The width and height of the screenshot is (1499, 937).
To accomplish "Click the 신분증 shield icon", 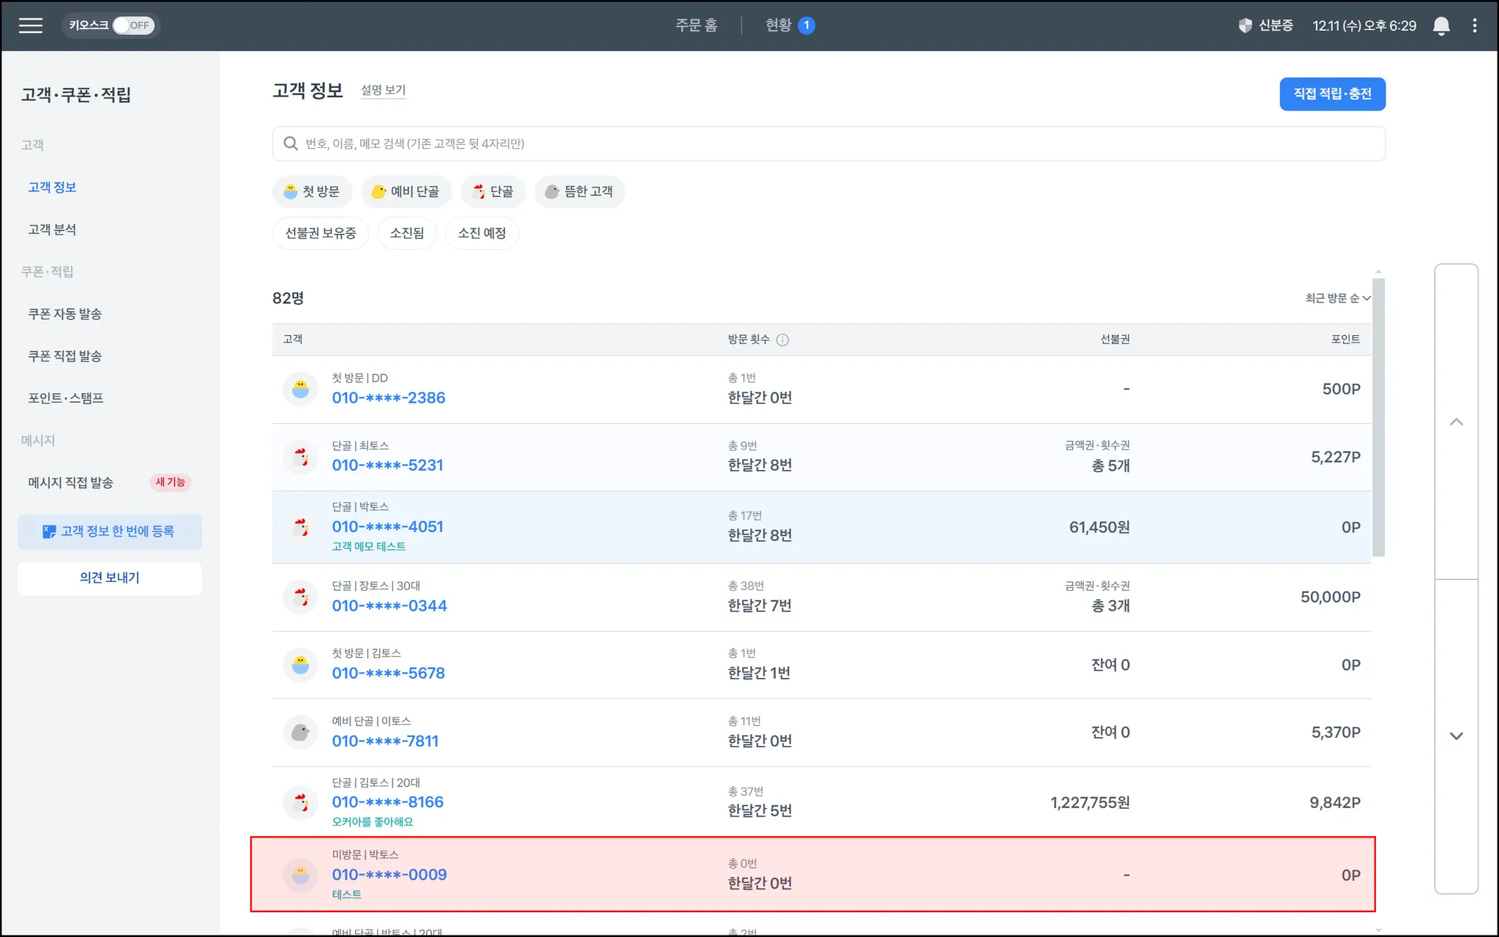I will click(x=1245, y=26).
